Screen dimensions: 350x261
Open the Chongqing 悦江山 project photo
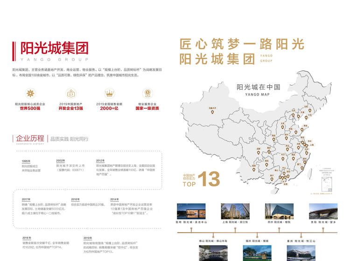click(301, 253)
